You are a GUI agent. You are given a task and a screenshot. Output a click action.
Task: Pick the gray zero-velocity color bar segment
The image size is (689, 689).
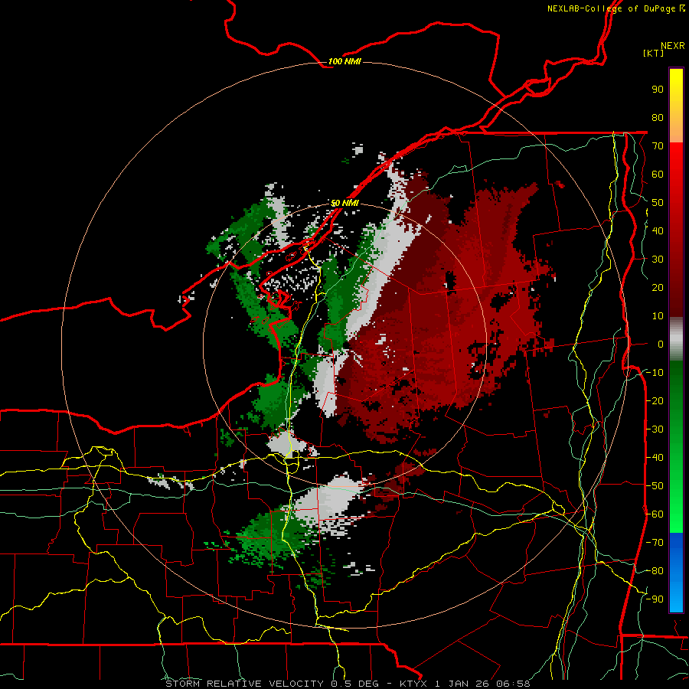click(x=676, y=339)
